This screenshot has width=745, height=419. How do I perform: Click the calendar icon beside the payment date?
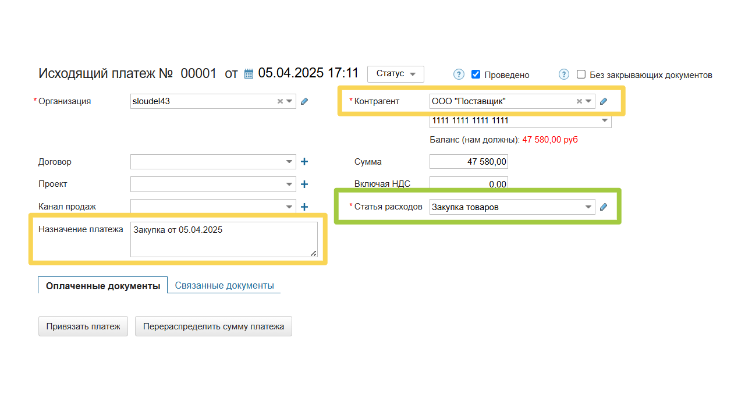249,74
